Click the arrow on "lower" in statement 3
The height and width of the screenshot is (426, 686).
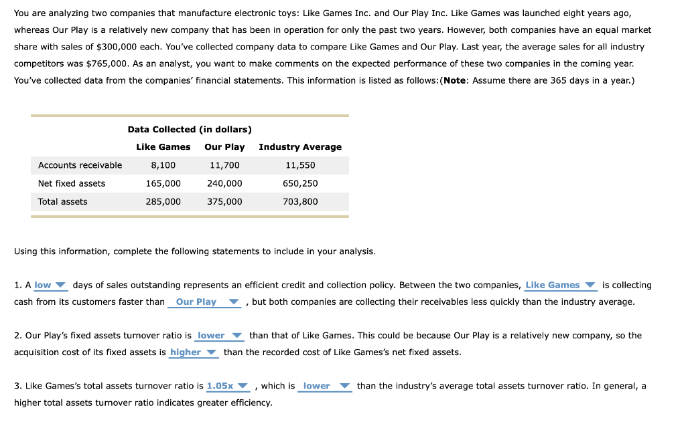(344, 386)
